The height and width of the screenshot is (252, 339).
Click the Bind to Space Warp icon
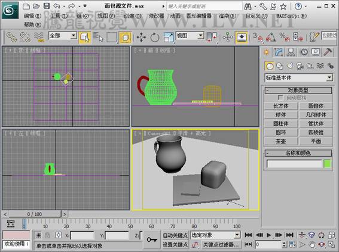pos(39,37)
